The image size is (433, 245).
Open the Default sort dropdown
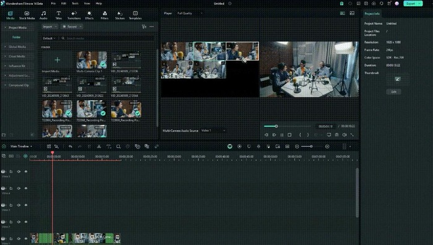point(49,38)
